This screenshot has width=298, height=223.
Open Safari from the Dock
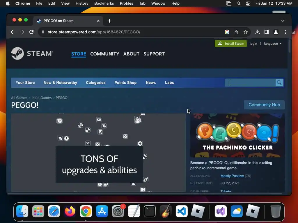point(54,211)
